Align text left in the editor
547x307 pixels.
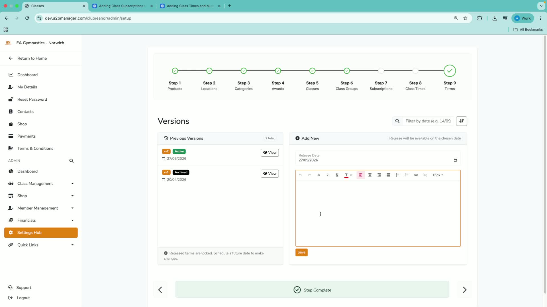360,175
